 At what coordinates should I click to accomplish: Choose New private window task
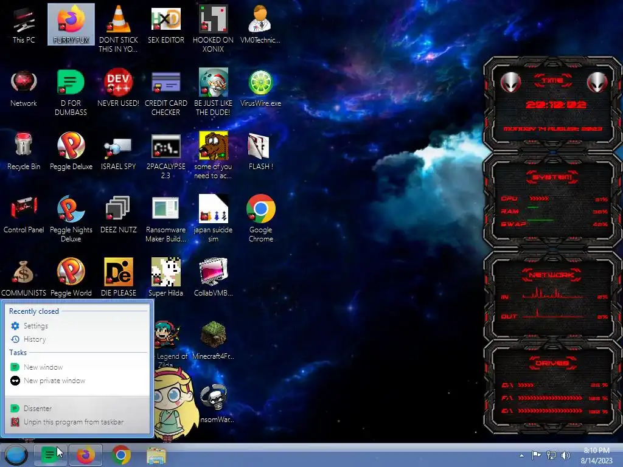pyautogui.click(x=77, y=381)
